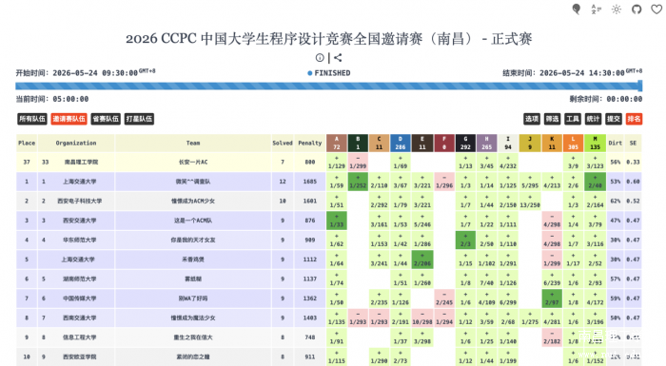The image size is (666, 366).
Task: Click the progress bar end handle
Action: [x=640, y=87]
